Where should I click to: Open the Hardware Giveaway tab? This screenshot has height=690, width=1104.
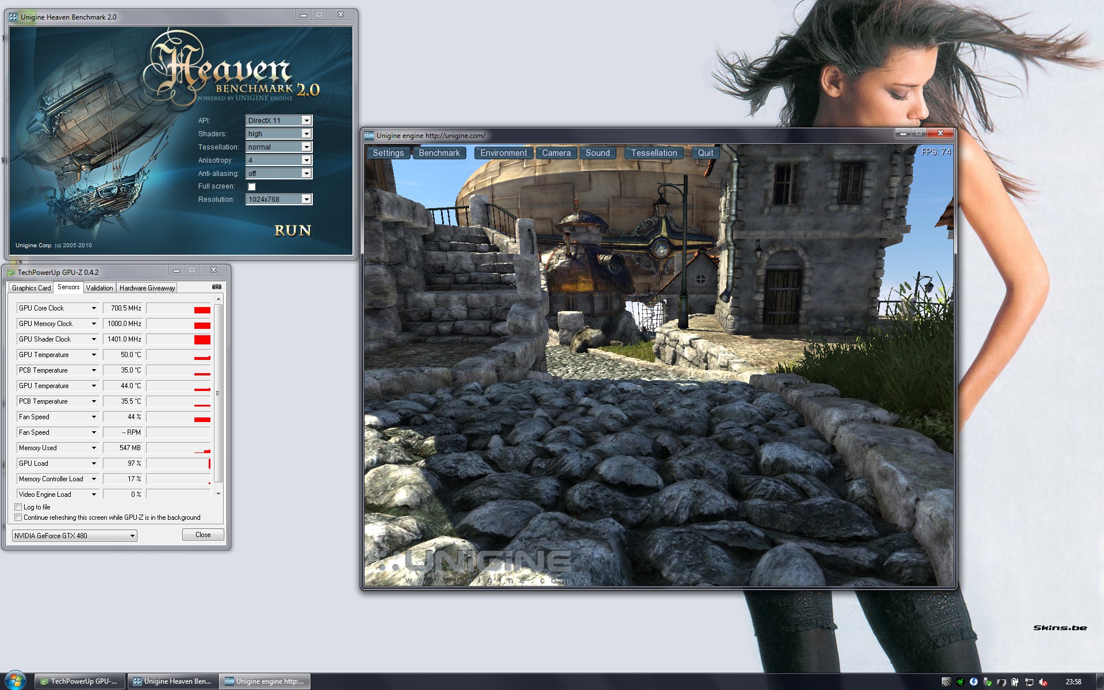tap(147, 287)
